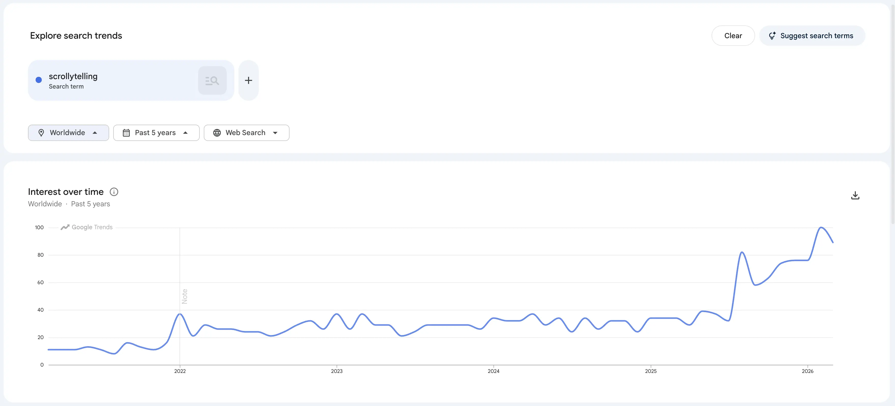Click the Clear button
The height and width of the screenshot is (406, 895).
733,35
